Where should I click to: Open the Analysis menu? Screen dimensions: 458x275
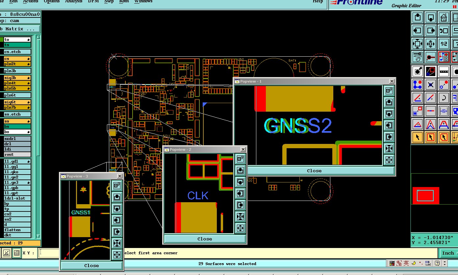pyautogui.click(x=74, y=1)
